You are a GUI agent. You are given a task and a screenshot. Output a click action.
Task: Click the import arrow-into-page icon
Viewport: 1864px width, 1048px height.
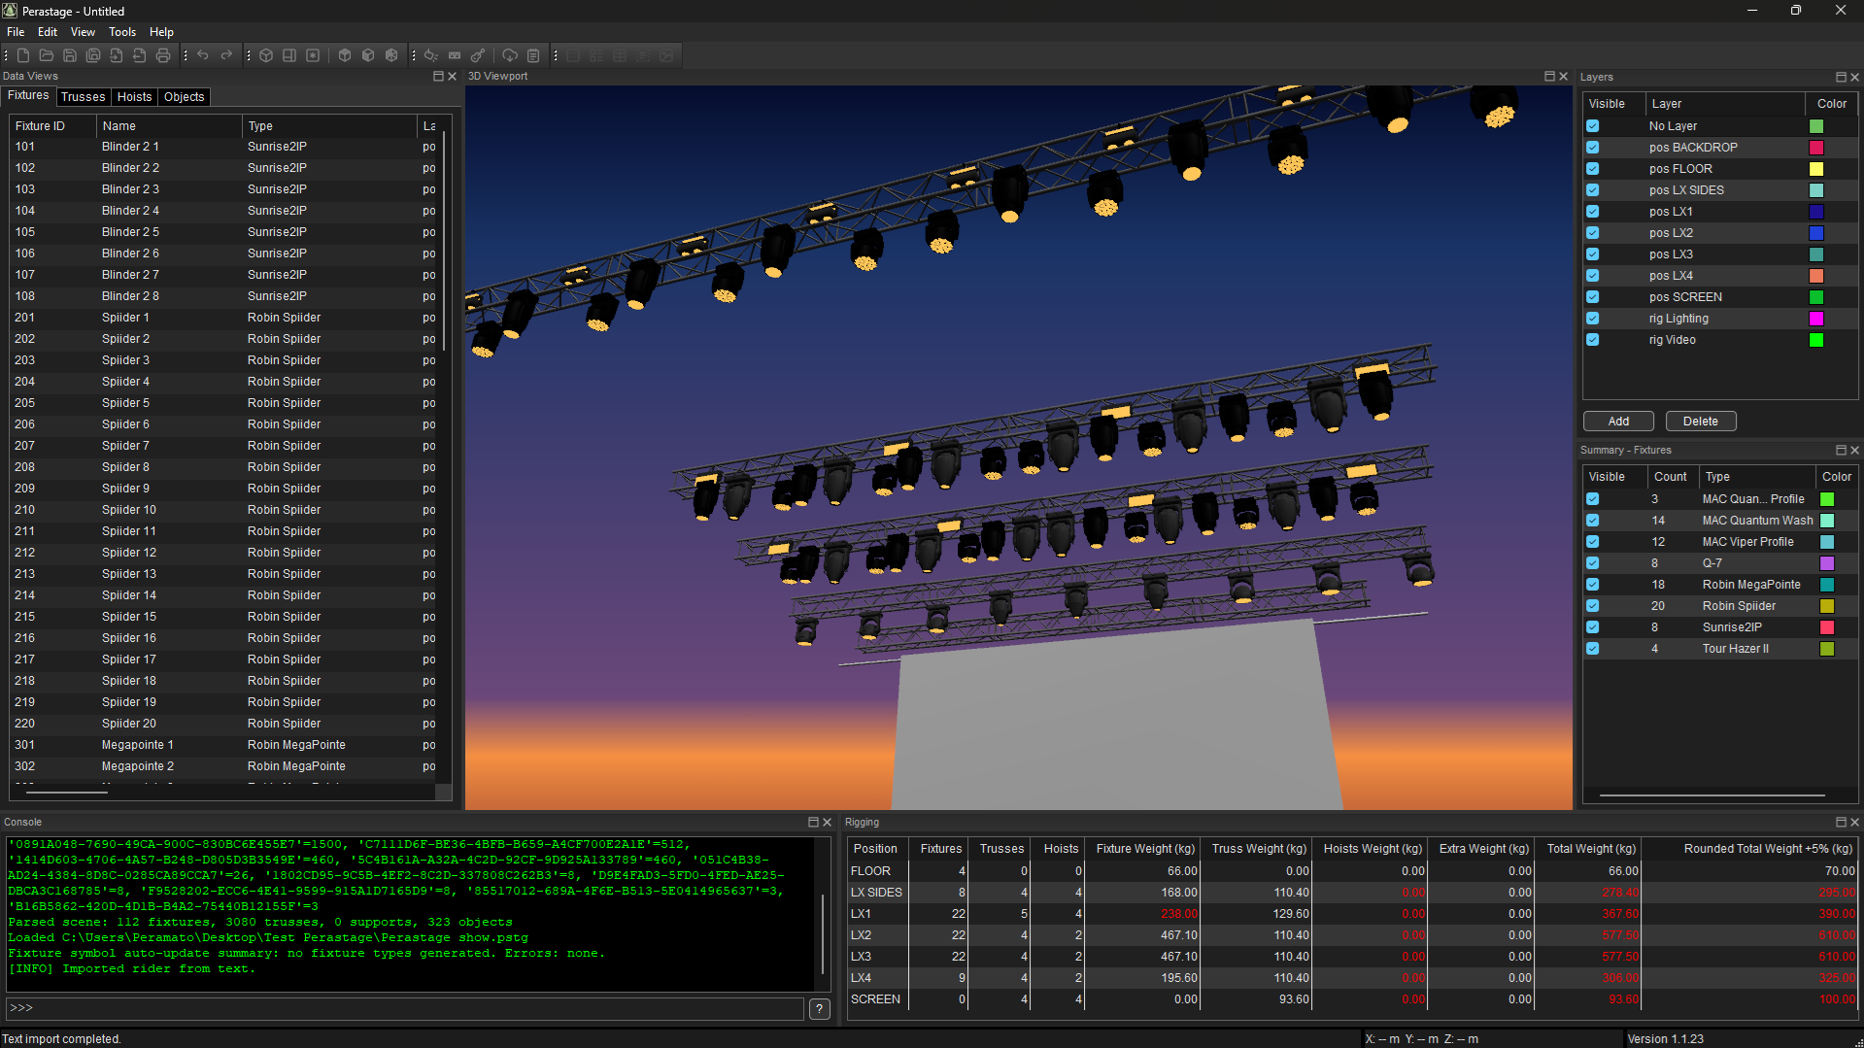point(117,55)
